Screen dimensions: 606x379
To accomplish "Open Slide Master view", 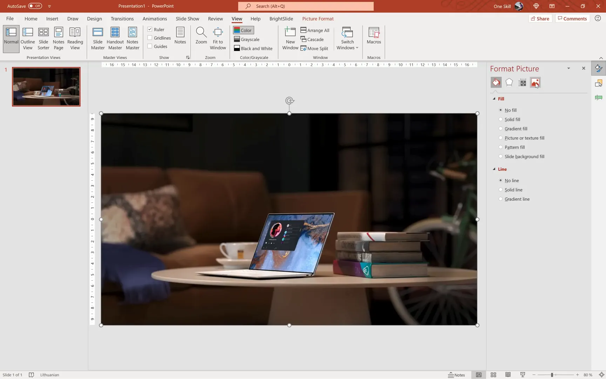I will 97,39.
